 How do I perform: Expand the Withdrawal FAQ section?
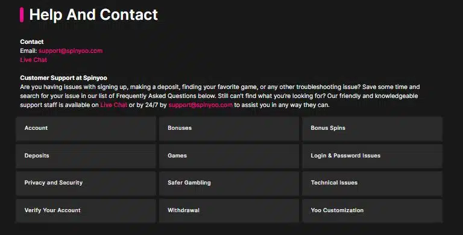229,210
